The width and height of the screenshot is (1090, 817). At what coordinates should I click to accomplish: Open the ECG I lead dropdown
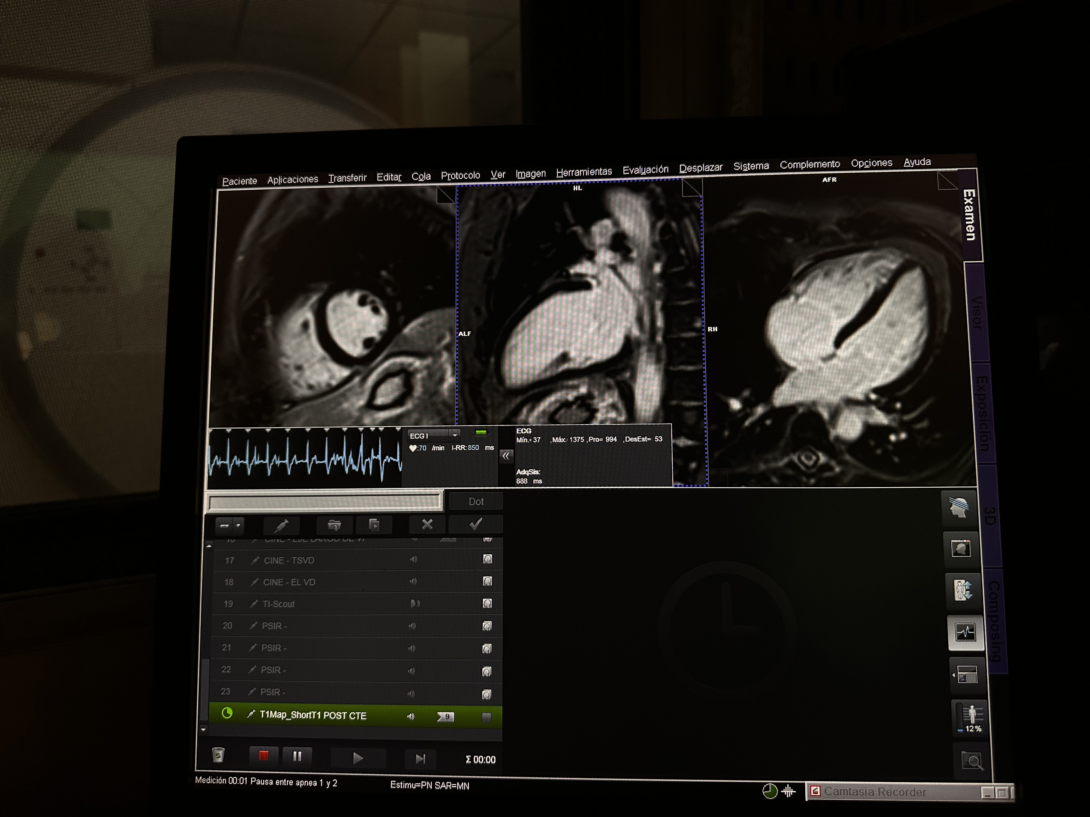455,435
